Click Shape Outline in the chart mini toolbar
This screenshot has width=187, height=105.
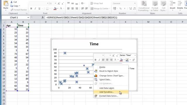tap(127, 60)
